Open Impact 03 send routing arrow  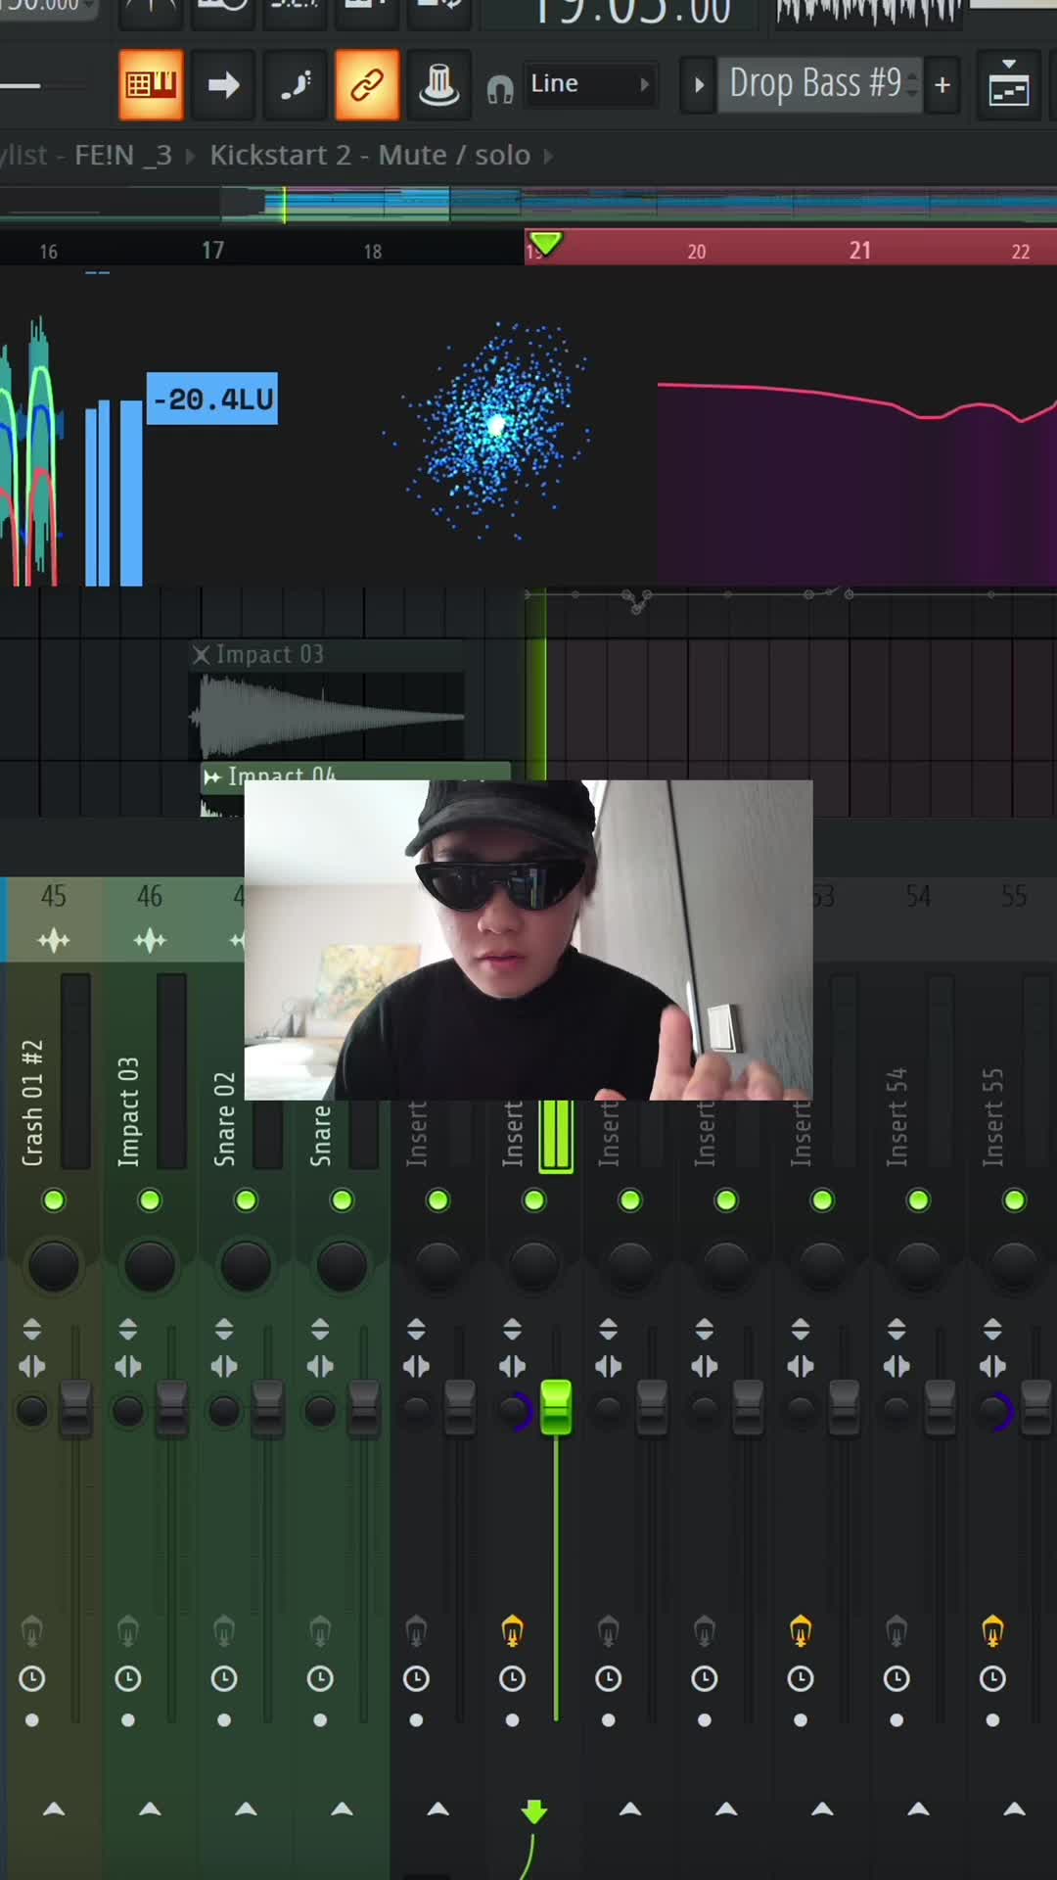(150, 1809)
